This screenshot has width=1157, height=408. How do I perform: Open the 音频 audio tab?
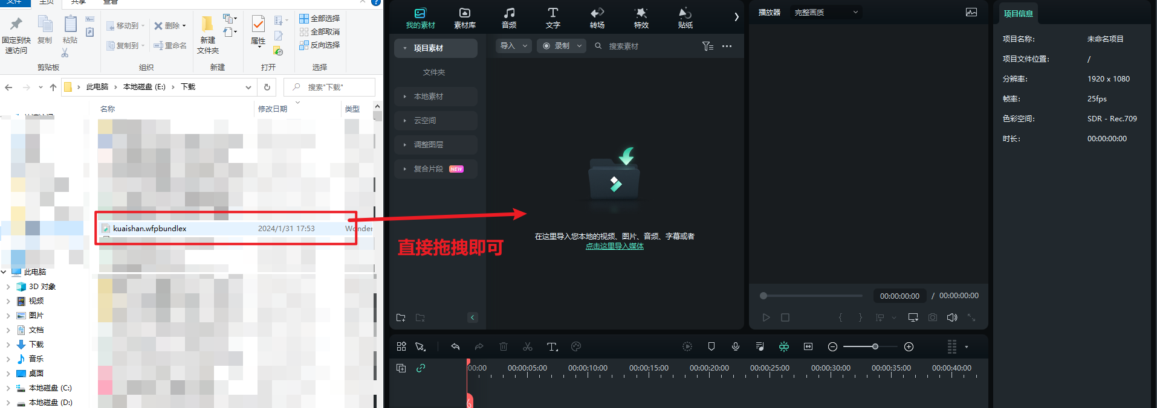point(509,18)
